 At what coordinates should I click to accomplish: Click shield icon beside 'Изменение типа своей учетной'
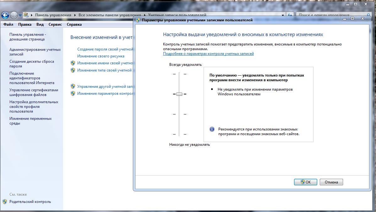(x=73, y=70)
